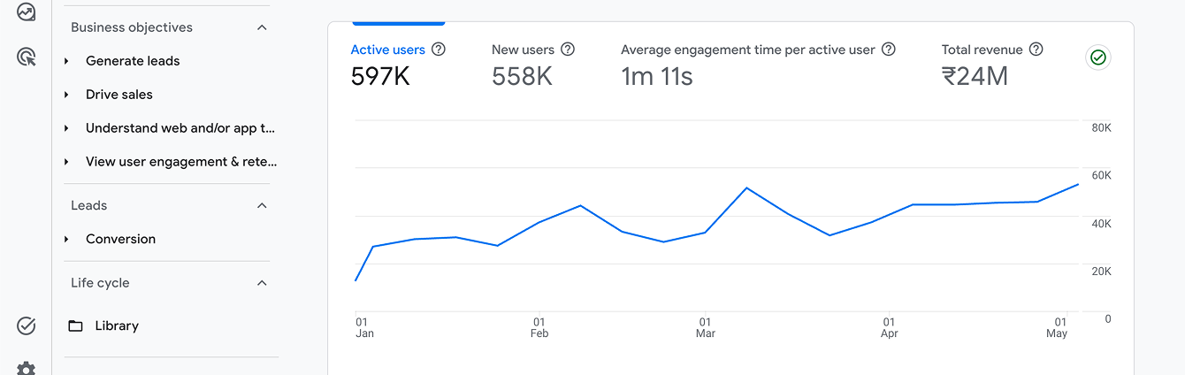Expand the Generate leads tree item
1185x375 pixels.
point(67,61)
